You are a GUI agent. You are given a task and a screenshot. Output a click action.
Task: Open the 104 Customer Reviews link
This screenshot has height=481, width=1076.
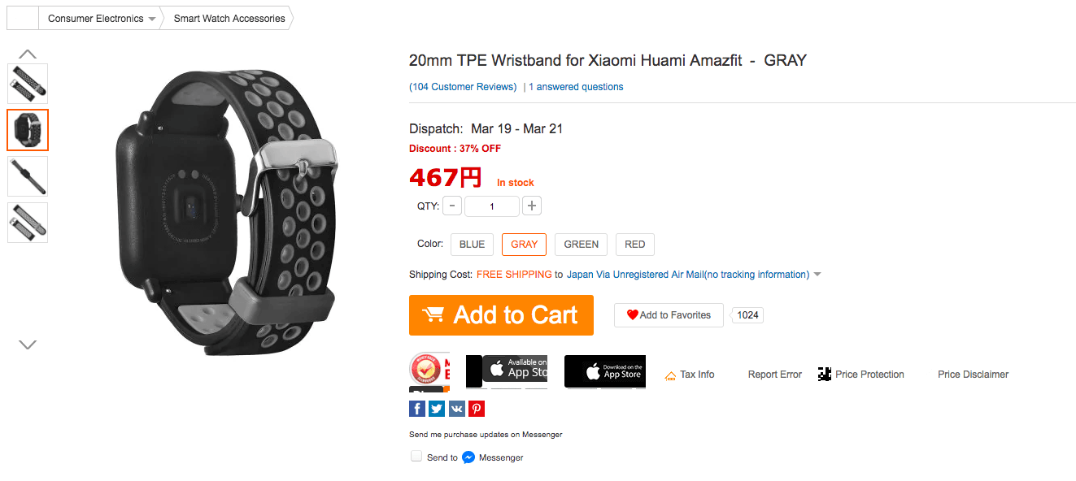click(463, 87)
